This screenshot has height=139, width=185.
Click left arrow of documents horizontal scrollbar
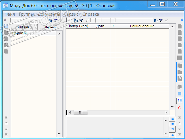tap(70, 113)
